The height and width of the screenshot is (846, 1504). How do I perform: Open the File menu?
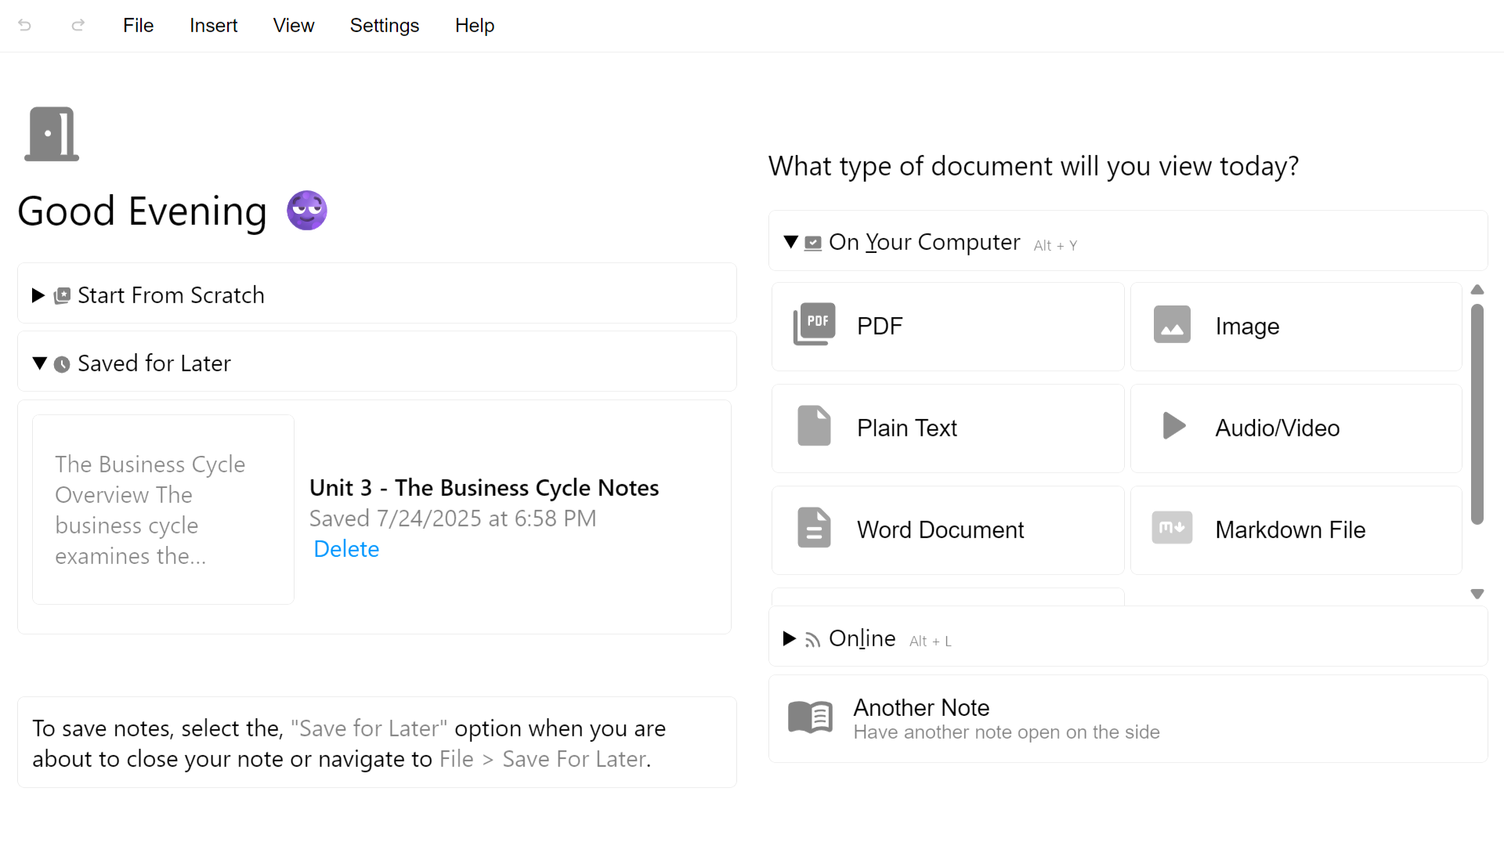pos(138,25)
